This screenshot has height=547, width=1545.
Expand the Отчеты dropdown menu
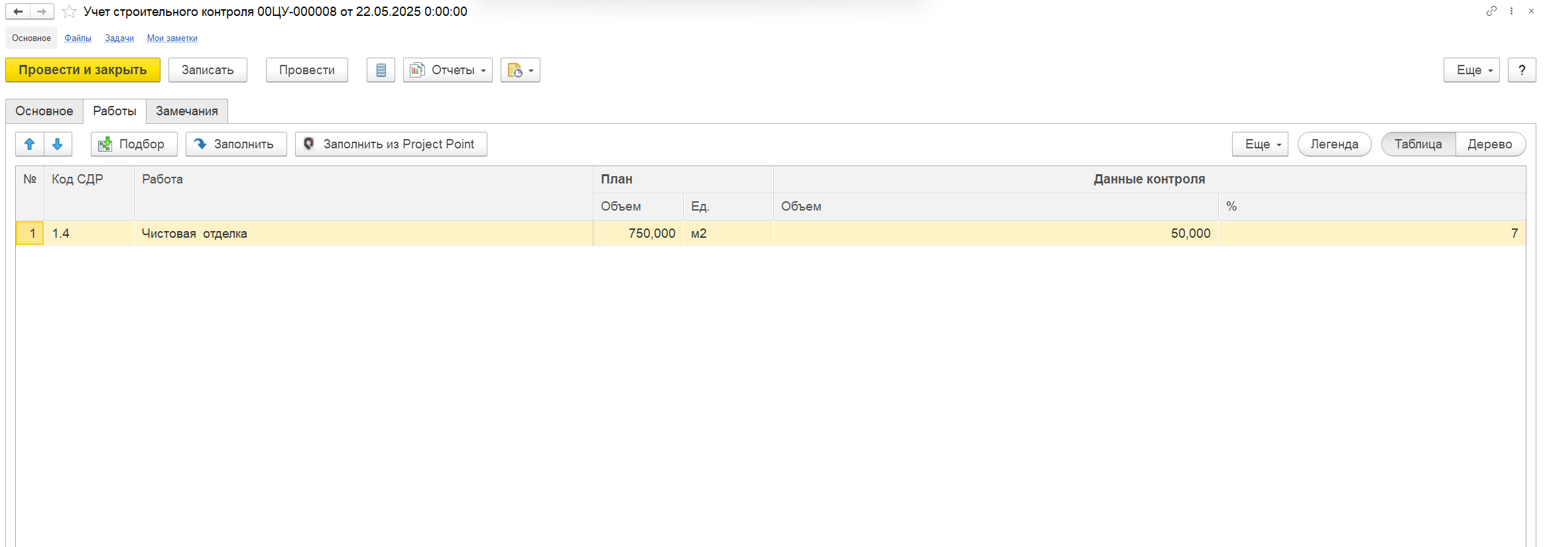coord(448,70)
